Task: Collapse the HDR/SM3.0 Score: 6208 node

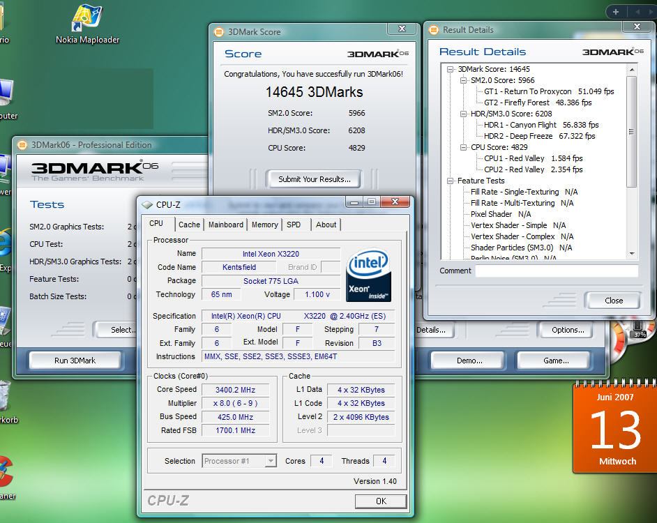Action: 463,114
